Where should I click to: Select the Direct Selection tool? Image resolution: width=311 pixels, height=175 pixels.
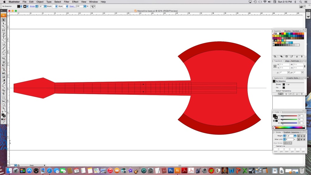click(4, 23)
